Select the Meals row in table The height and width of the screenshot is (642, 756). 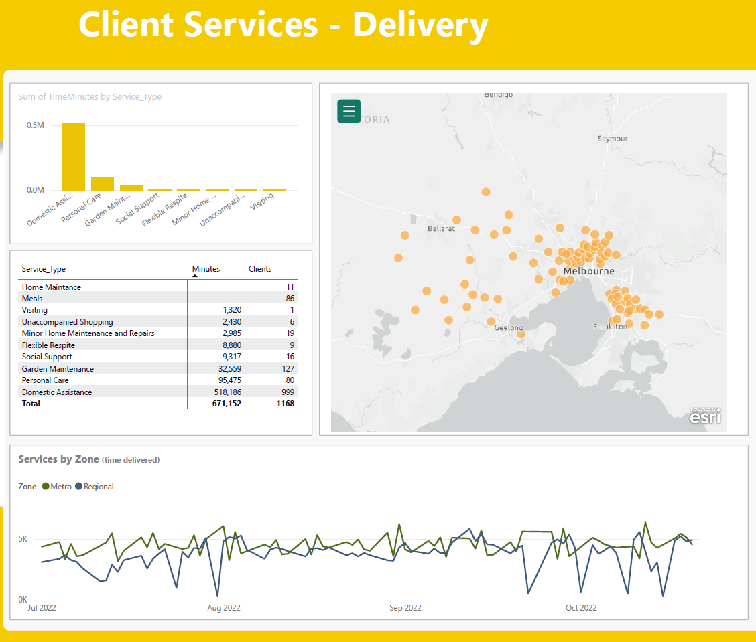coord(158,298)
